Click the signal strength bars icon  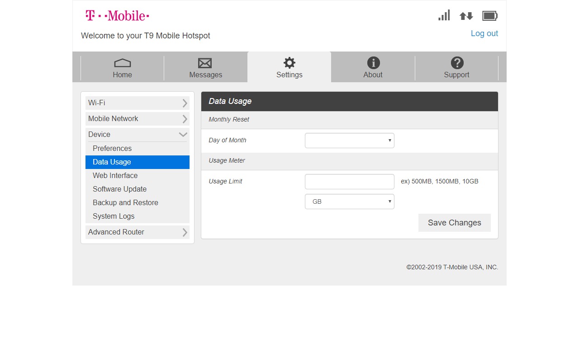click(444, 15)
